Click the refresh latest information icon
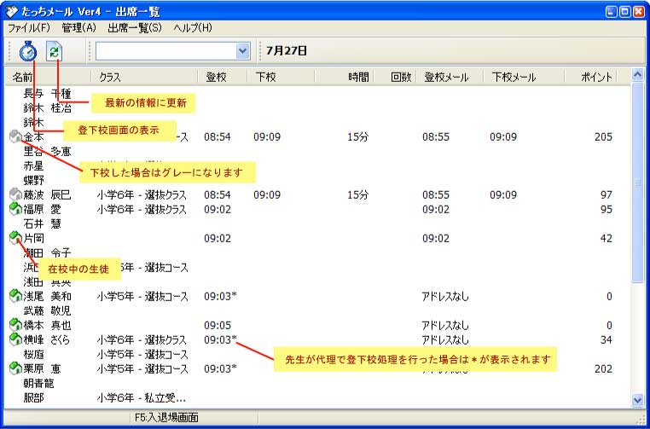This screenshot has width=650, height=429. pos(55,51)
